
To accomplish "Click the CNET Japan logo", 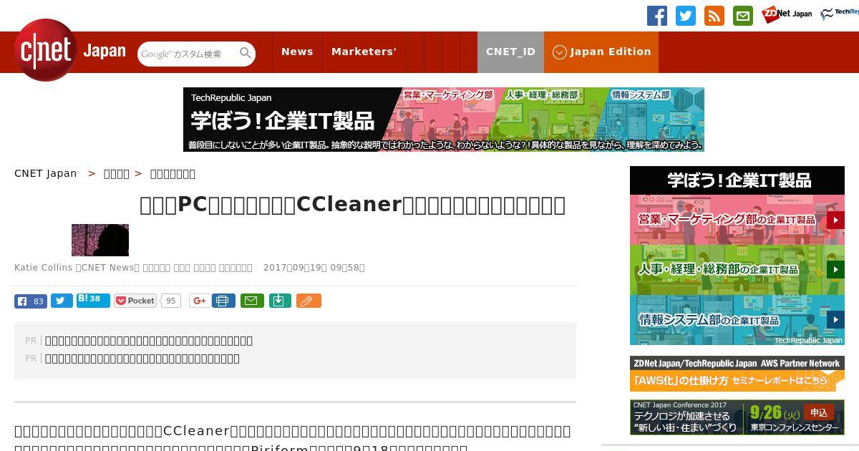I will click(70, 51).
